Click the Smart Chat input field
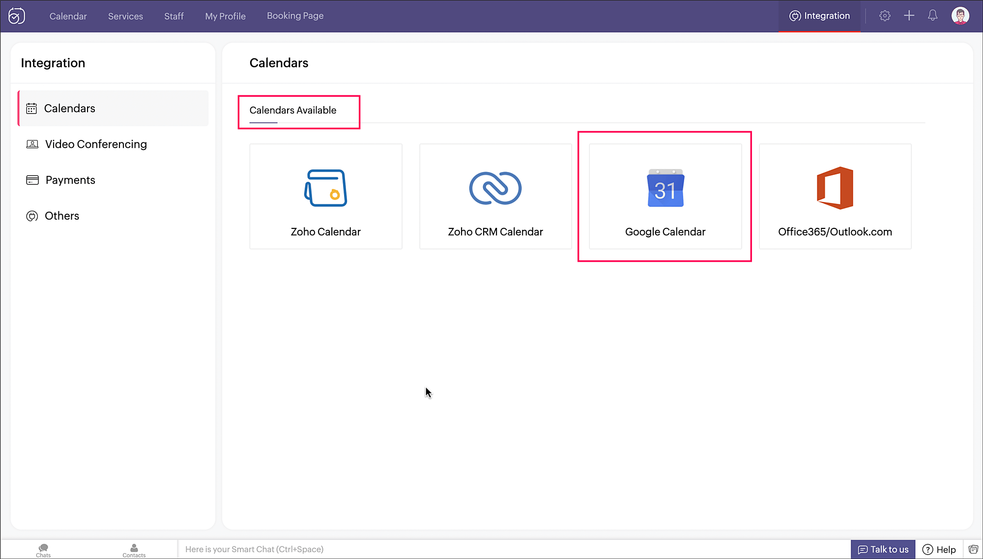Viewport: 983px width, 559px height. [x=514, y=549]
